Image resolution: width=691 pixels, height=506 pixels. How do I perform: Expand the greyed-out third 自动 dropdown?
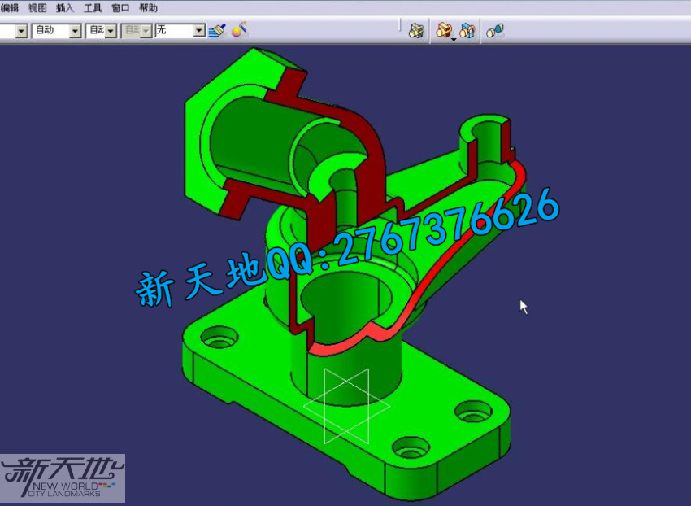147,31
